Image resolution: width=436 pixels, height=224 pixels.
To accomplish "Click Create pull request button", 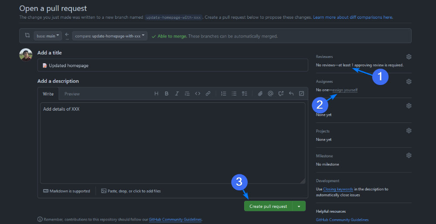I will (268, 206).
